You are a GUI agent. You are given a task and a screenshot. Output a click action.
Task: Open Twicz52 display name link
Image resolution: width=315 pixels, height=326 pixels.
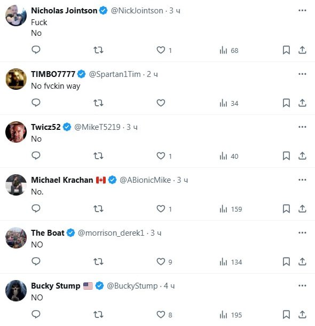[46, 127]
